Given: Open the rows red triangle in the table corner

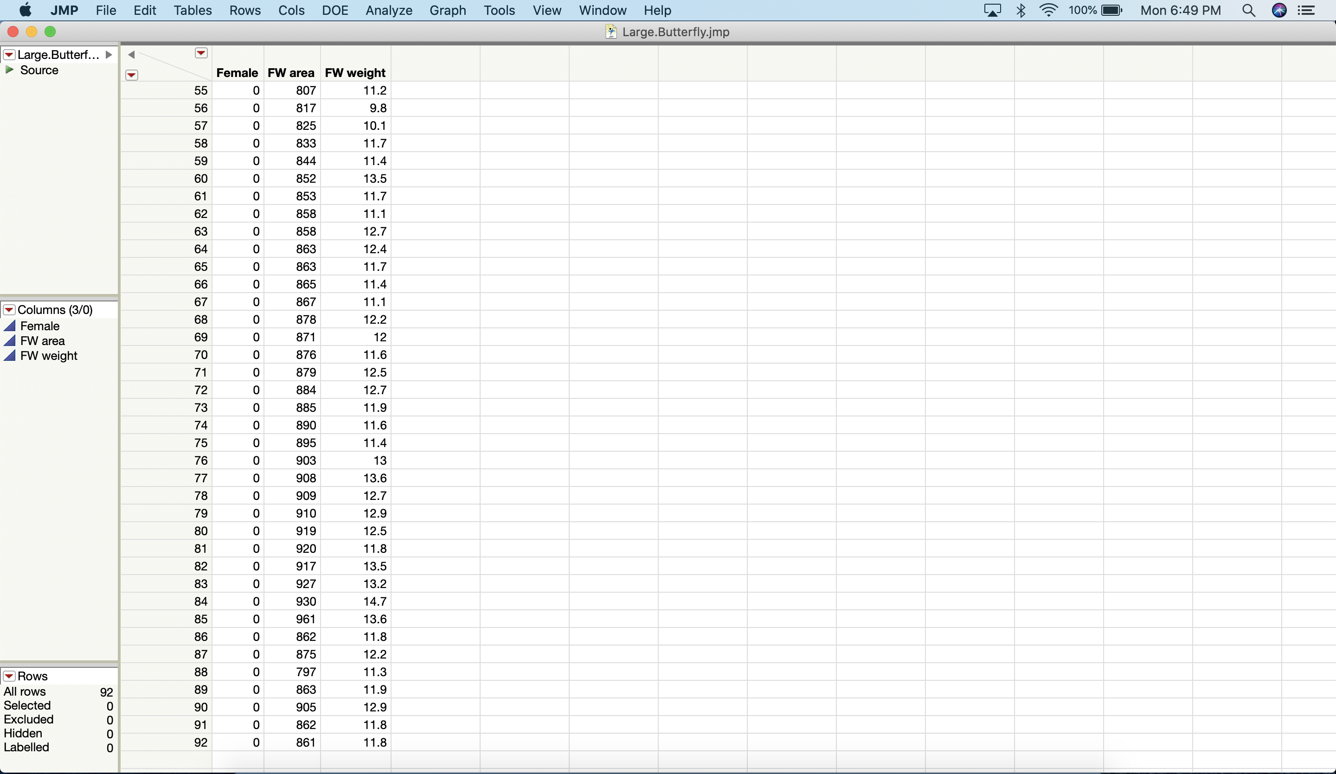Looking at the screenshot, I should coord(131,75).
